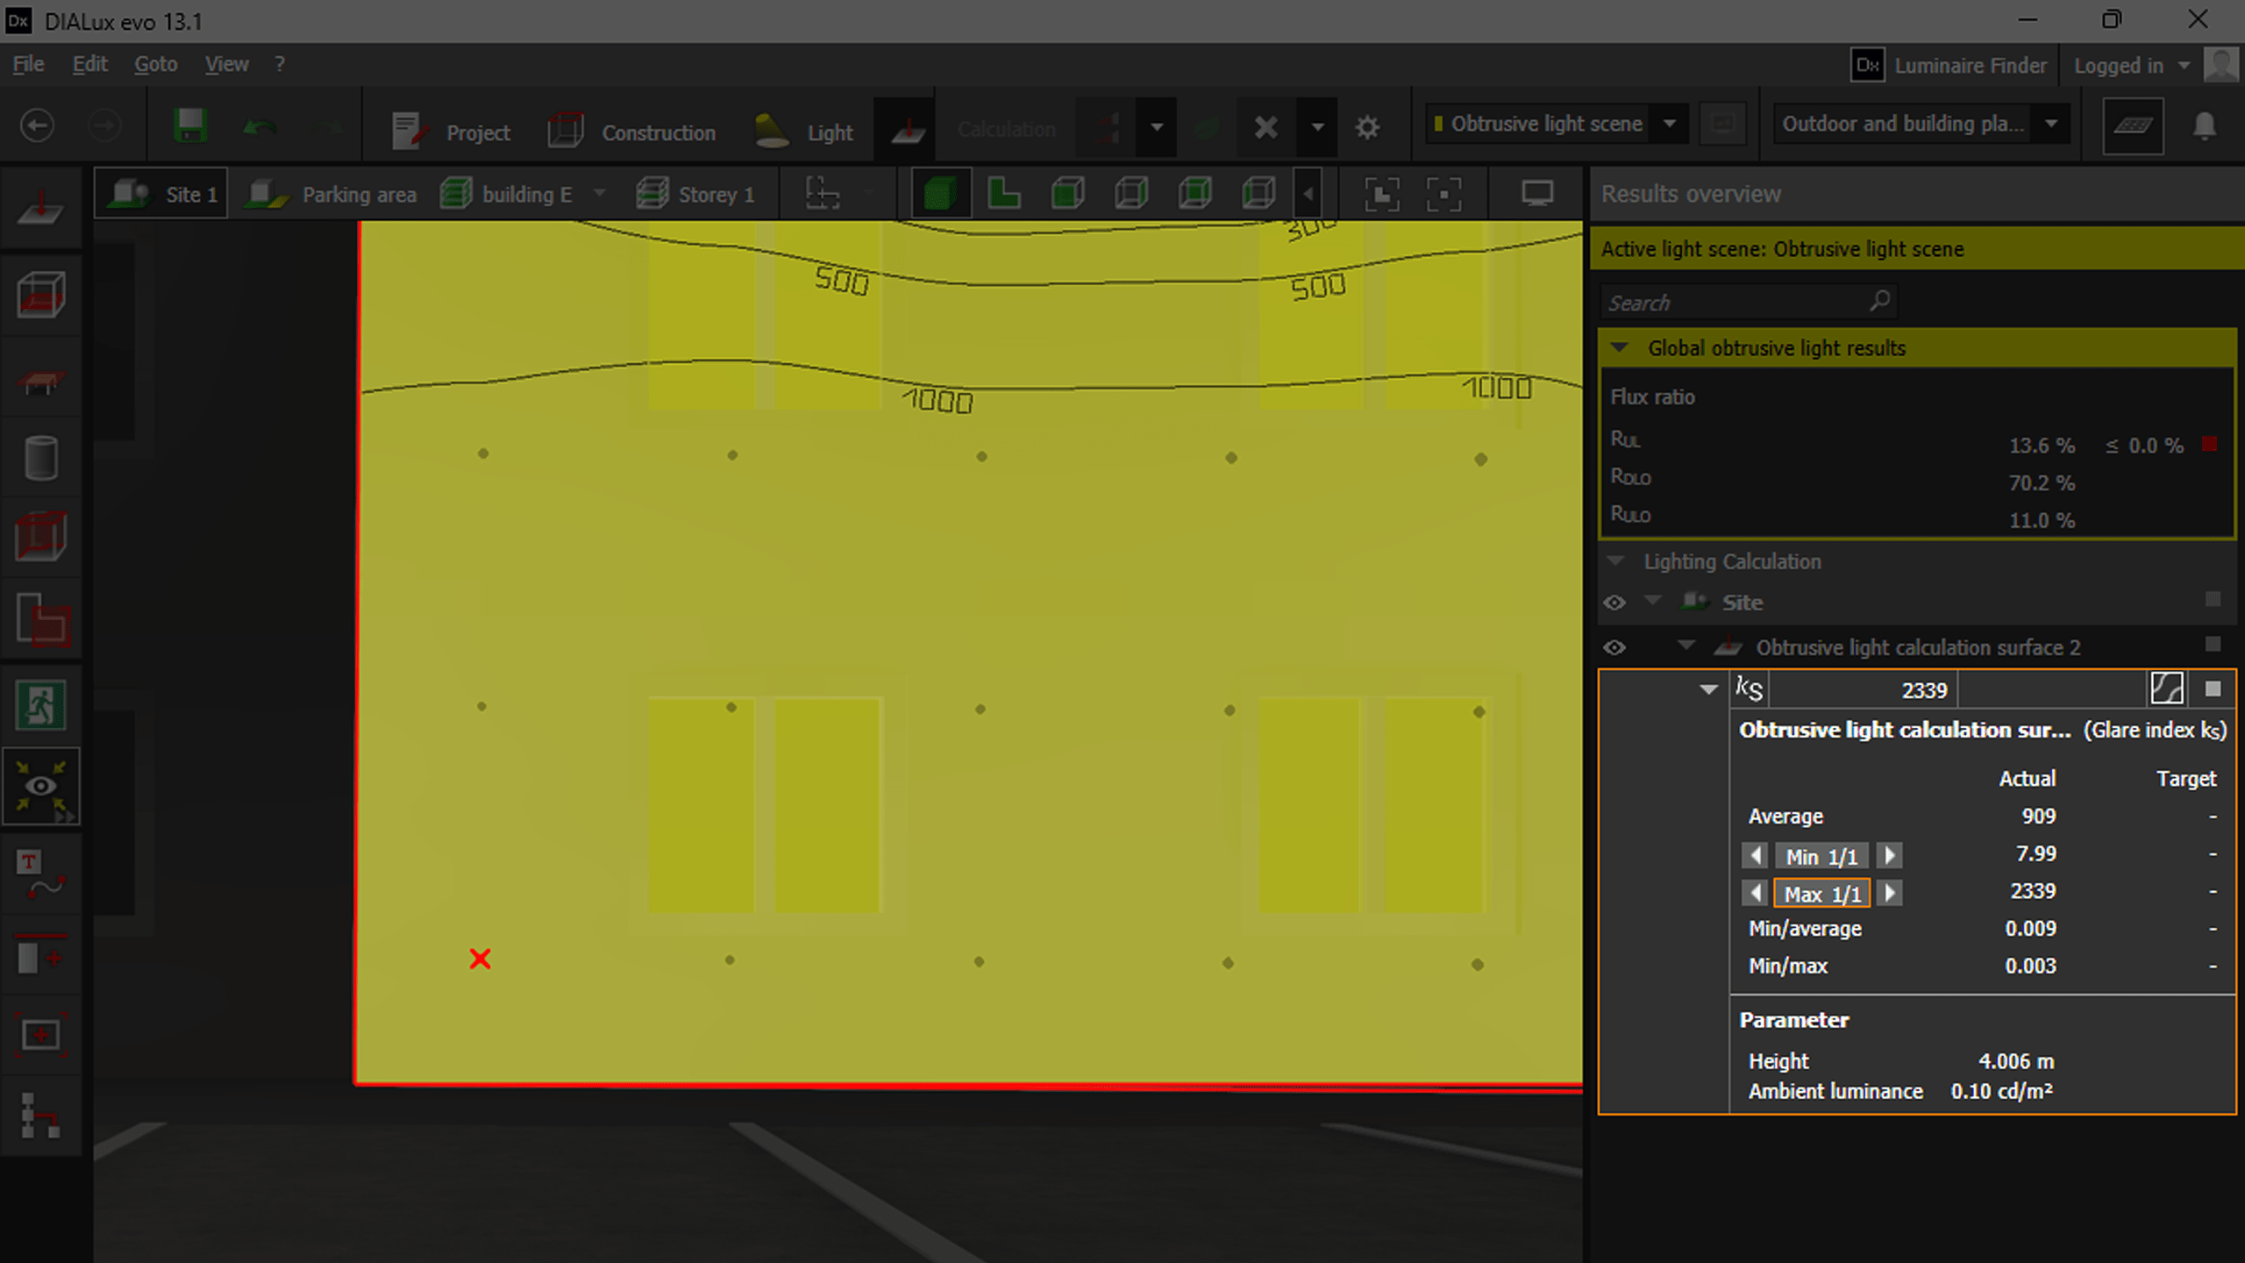
Task: Click the Search field in Results overview
Action: point(1736,303)
